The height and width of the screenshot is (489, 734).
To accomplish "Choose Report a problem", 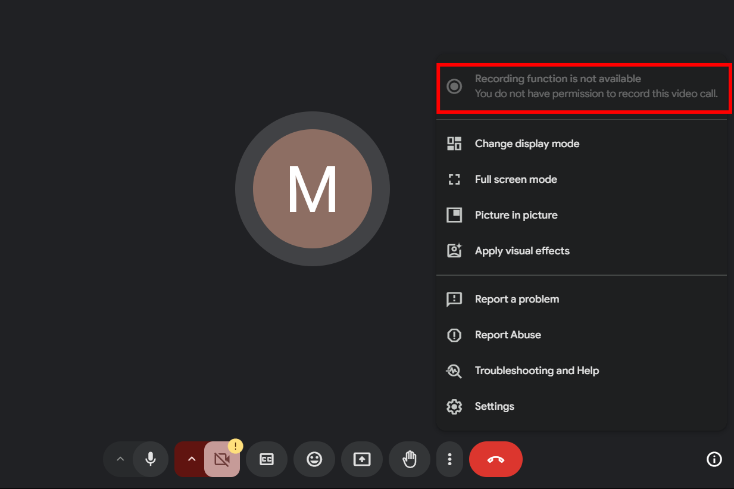I will point(582,299).
